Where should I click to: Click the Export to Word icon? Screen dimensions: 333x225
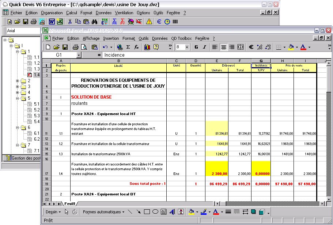pos(52,22)
